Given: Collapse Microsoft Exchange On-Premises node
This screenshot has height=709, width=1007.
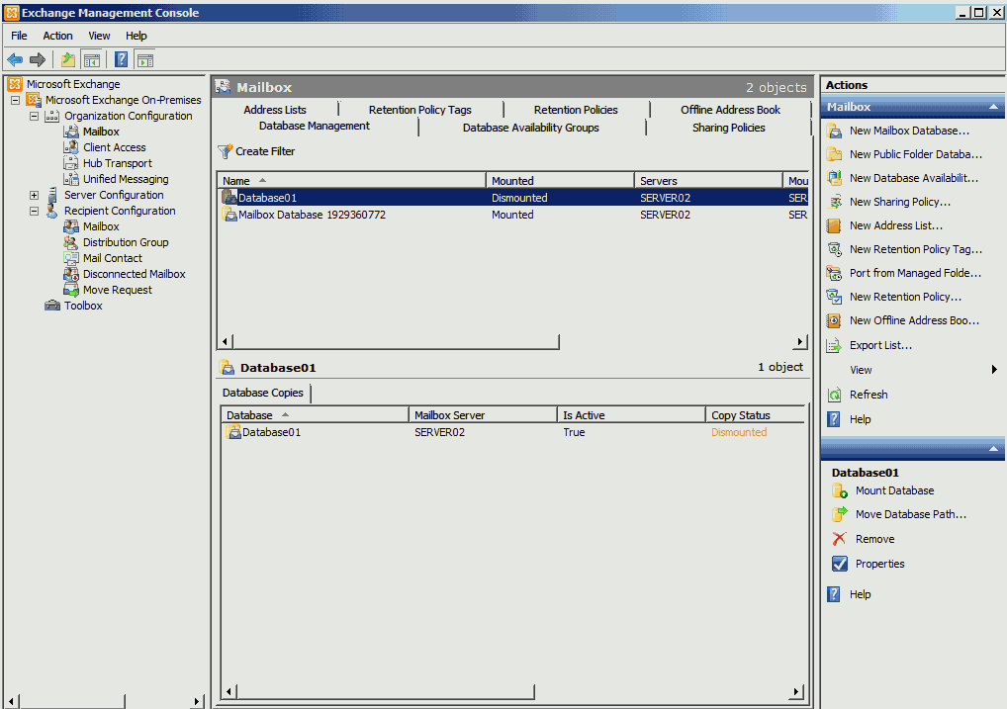Looking at the screenshot, I should (x=16, y=100).
